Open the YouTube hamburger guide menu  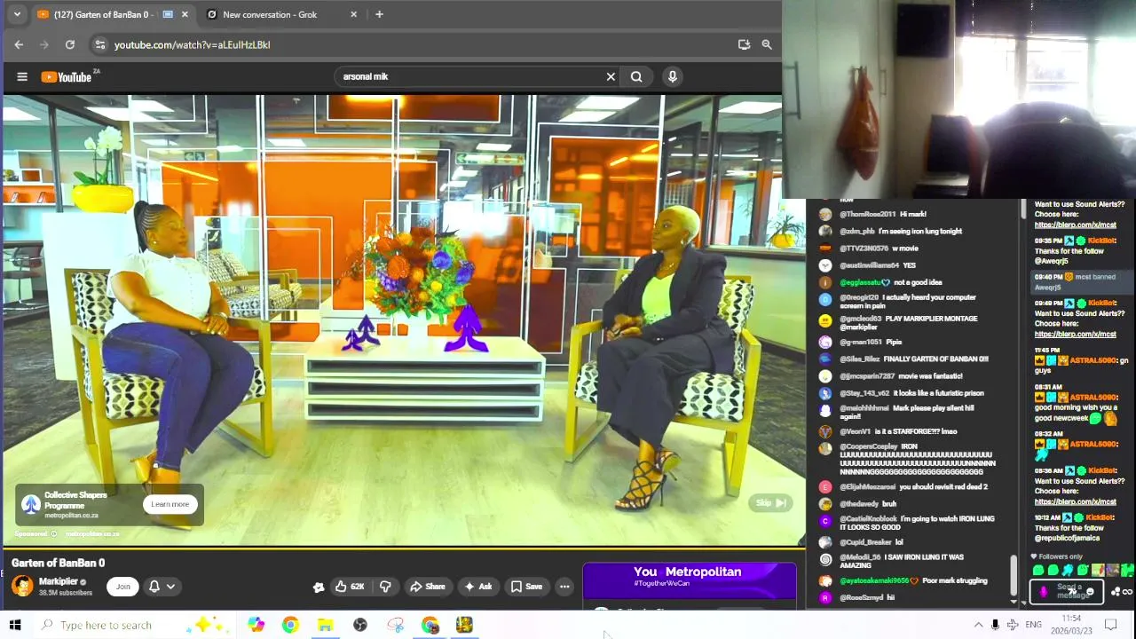click(x=22, y=77)
